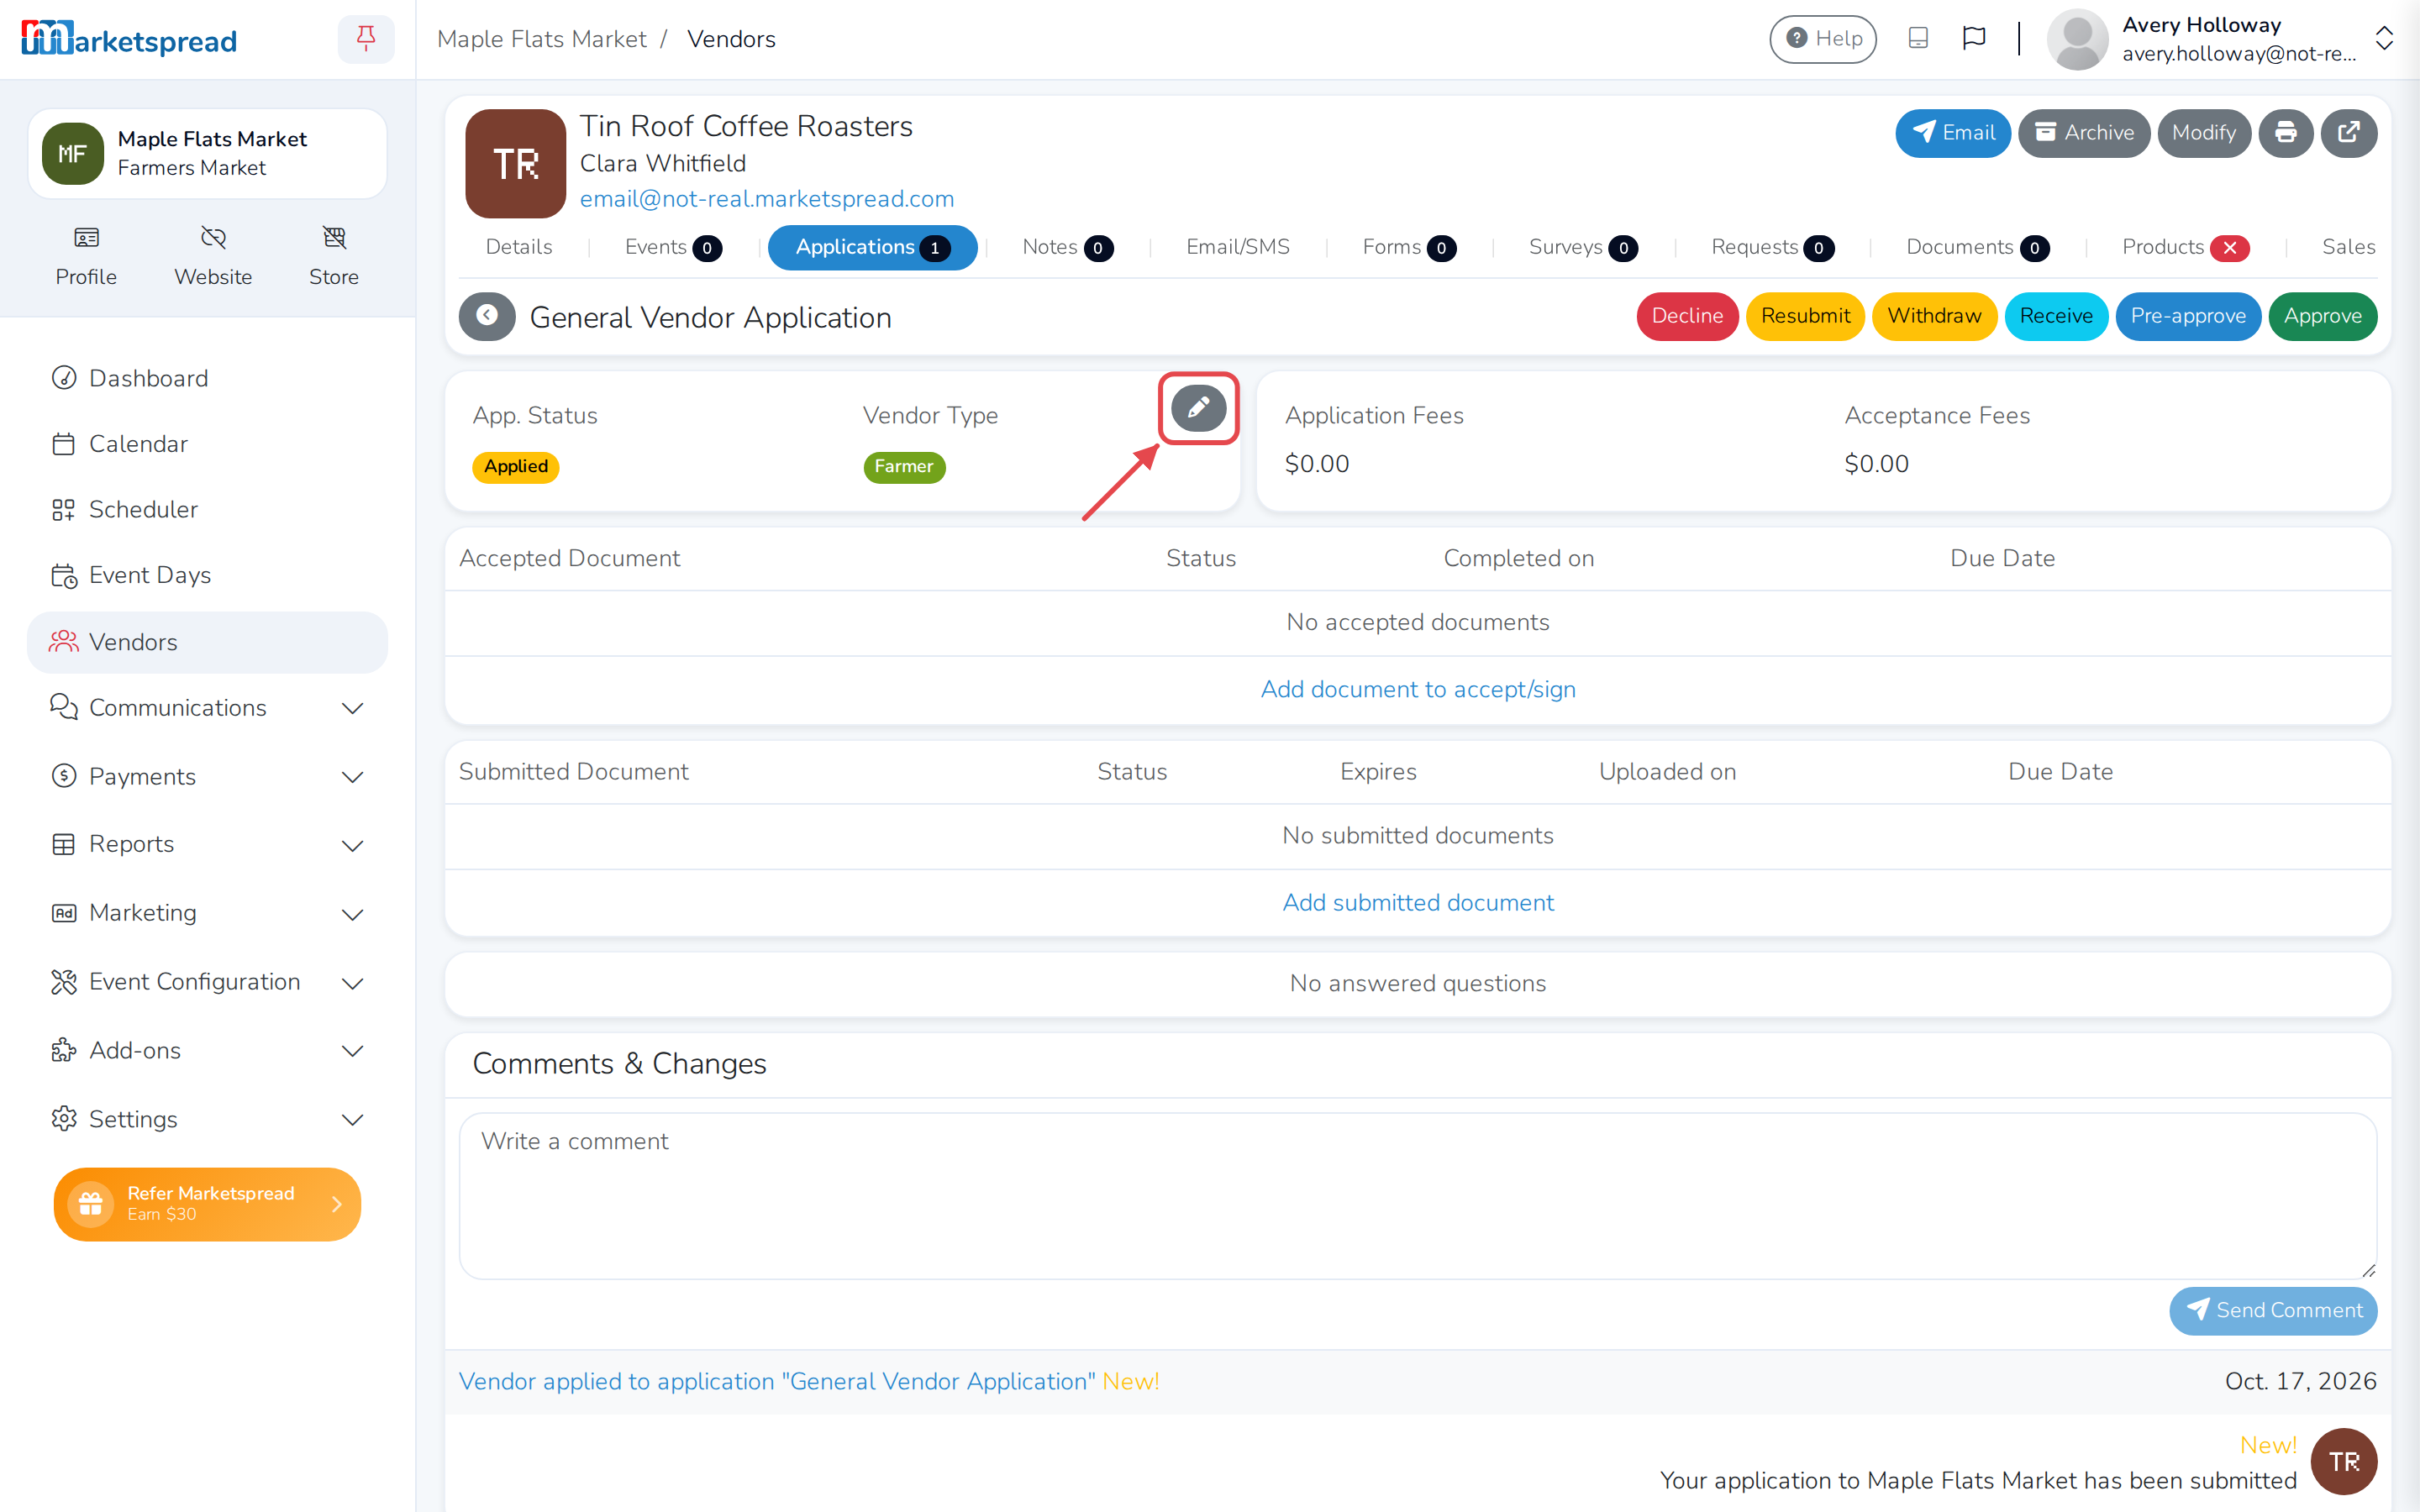The height and width of the screenshot is (1512, 2420).
Task: Switch to the Documents tab
Action: 1977,247
